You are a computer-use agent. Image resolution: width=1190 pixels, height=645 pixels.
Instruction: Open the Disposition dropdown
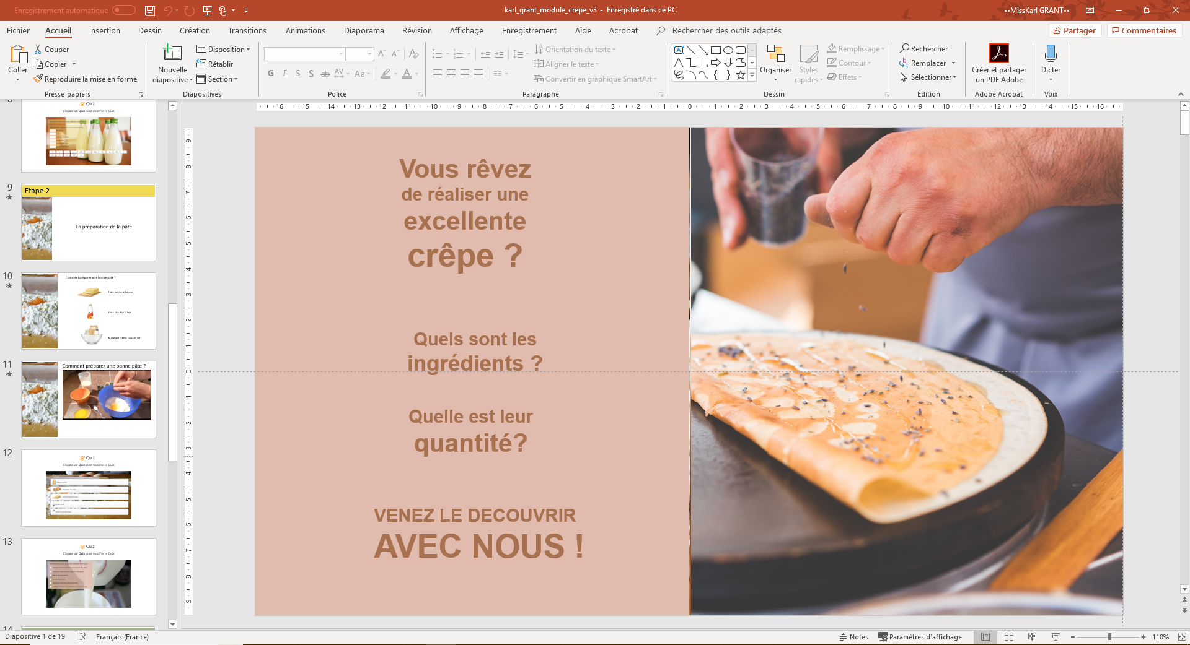click(223, 50)
